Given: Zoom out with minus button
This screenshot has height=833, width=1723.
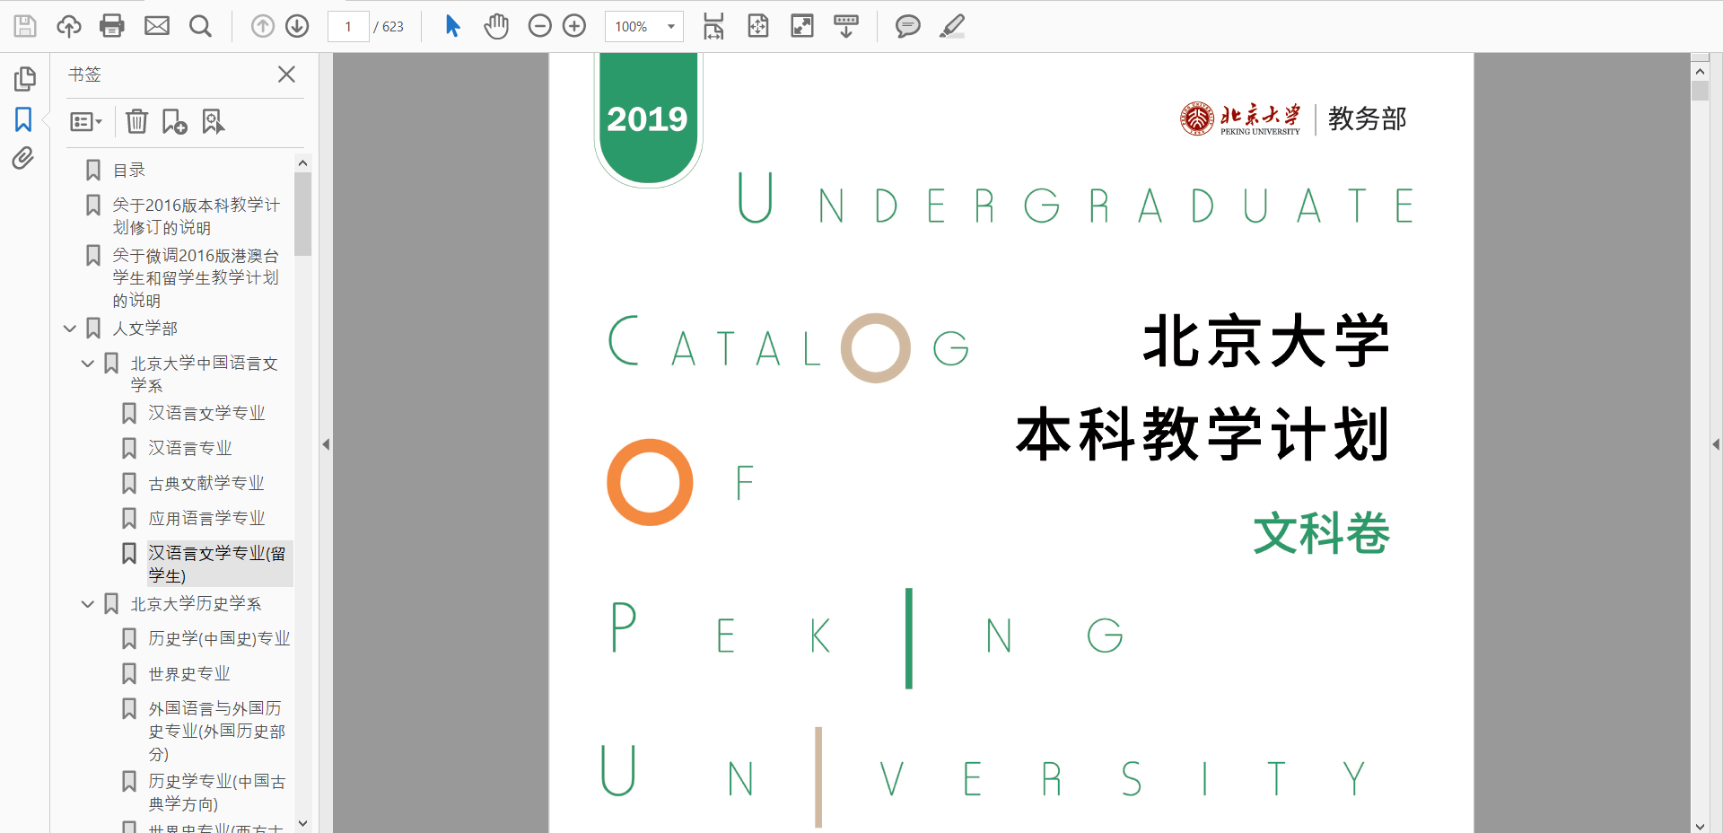Looking at the screenshot, I should (539, 26).
